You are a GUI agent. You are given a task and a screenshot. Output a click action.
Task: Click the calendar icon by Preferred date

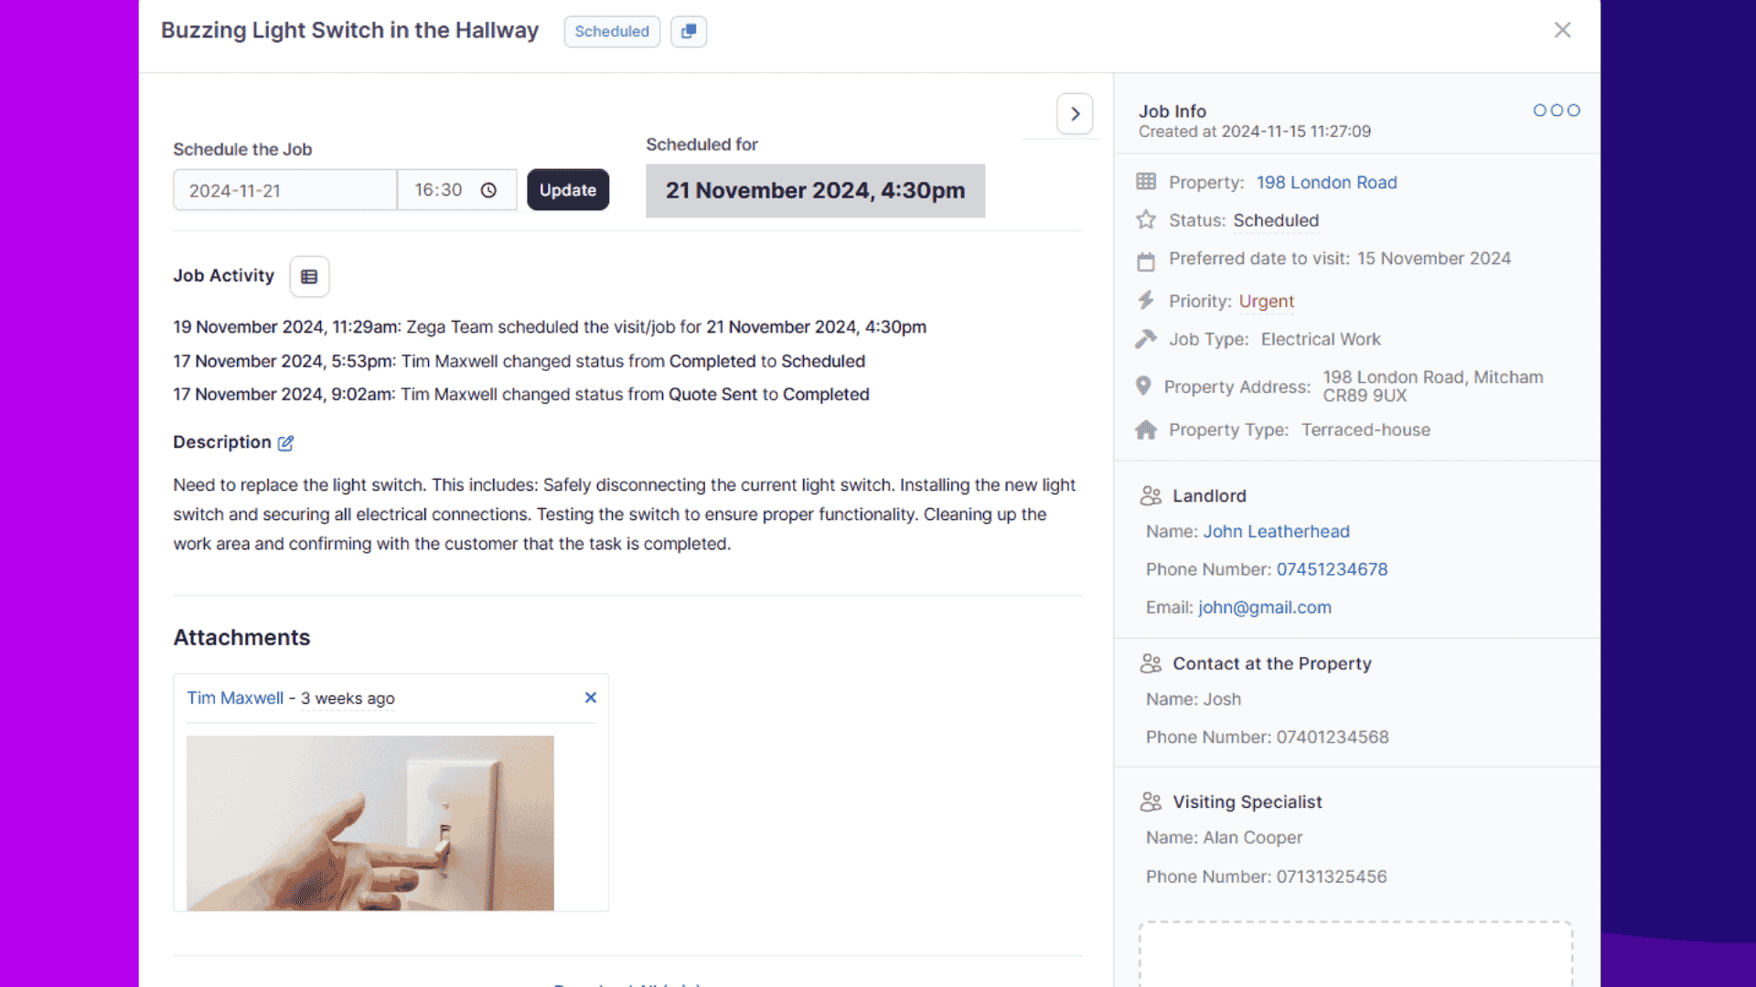click(x=1146, y=262)
